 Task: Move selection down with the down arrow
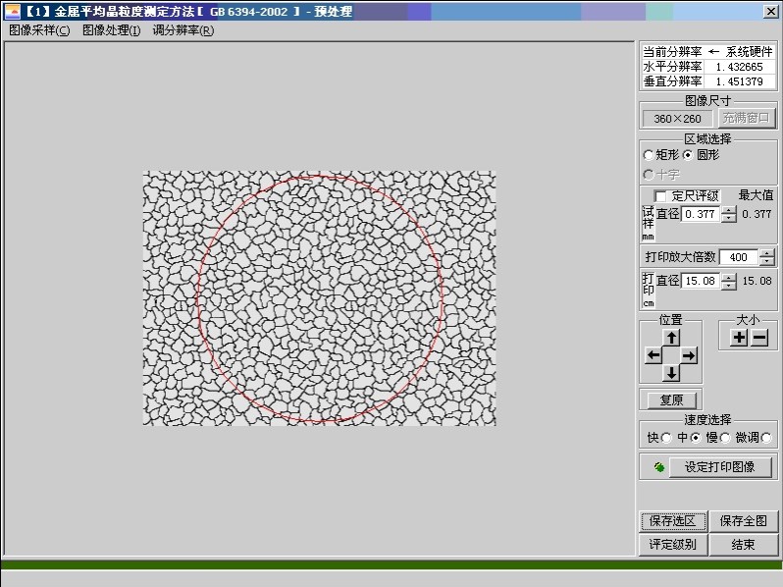point(672,373)
